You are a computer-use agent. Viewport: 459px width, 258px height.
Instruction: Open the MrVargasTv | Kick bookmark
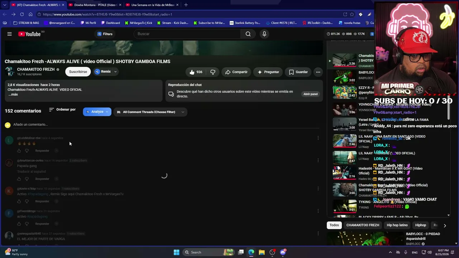click(138, 23)
